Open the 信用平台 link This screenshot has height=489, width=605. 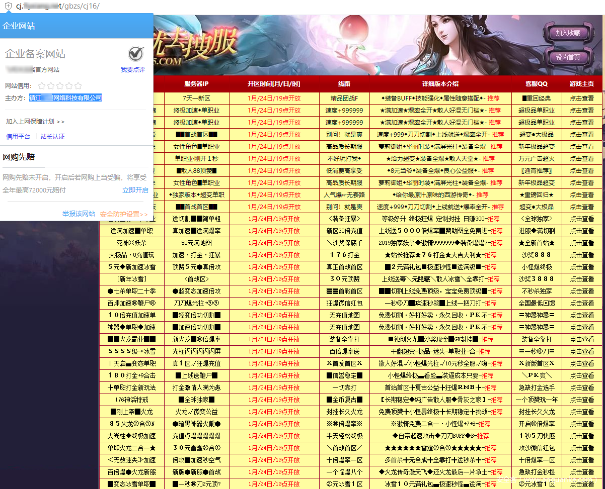pos(18,137)
